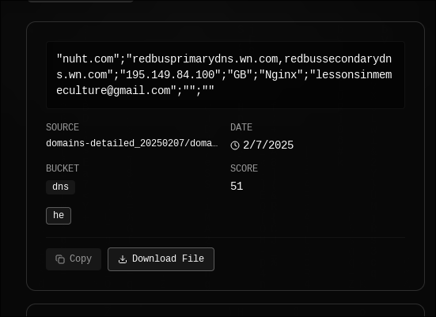Click the Nginx server text in record
This screenshot has height=317, width=436.
[x=281, y=75]
